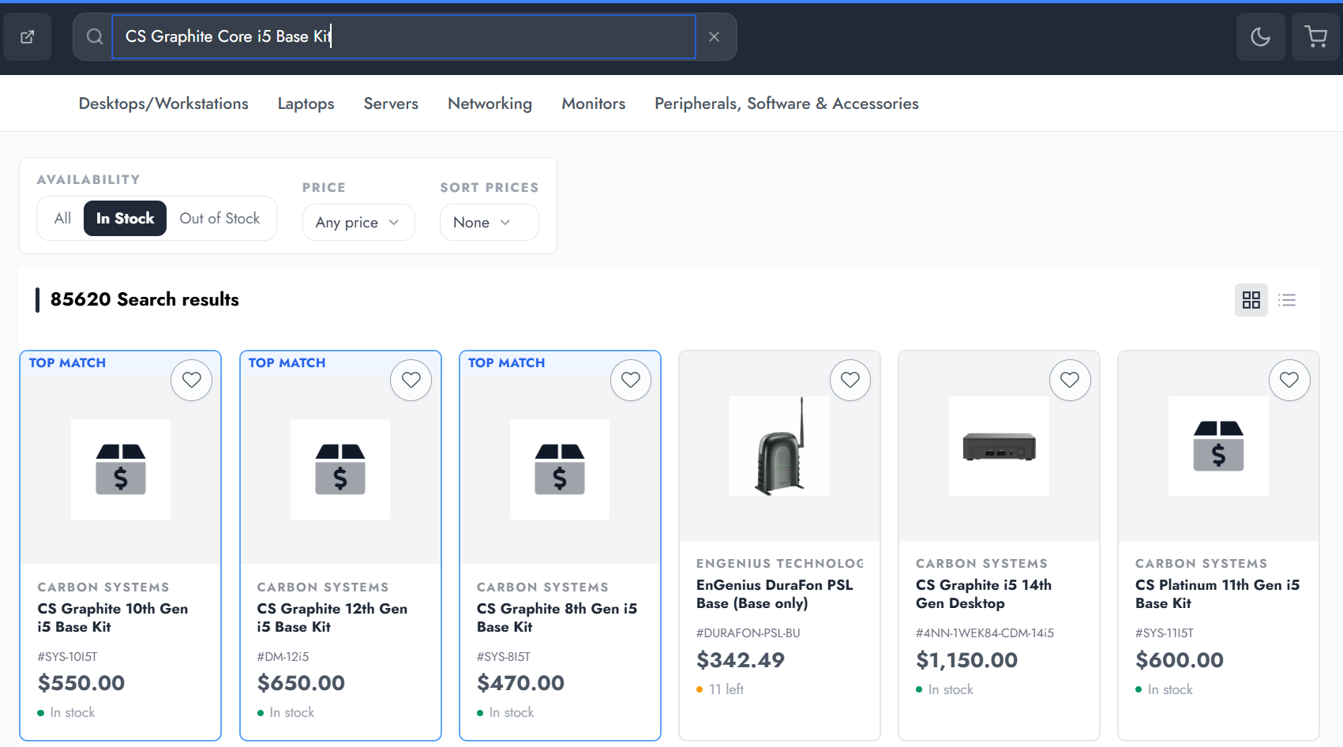Open Peripherals, Software & Accessories category

coord(786,103)
